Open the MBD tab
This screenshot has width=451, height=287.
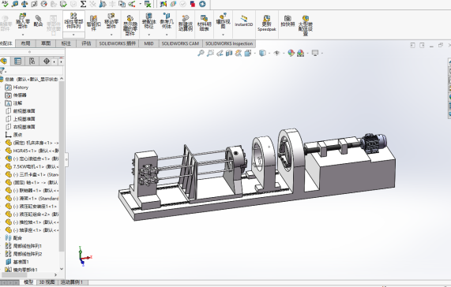[148, 43]
